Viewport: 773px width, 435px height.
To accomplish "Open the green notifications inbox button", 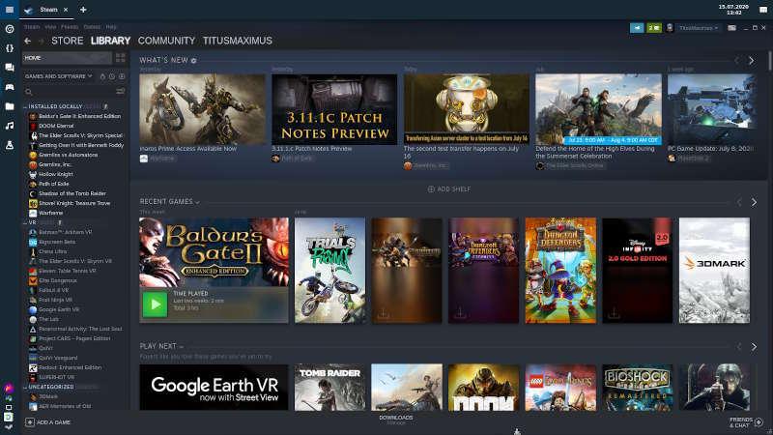I will [654, 28].
